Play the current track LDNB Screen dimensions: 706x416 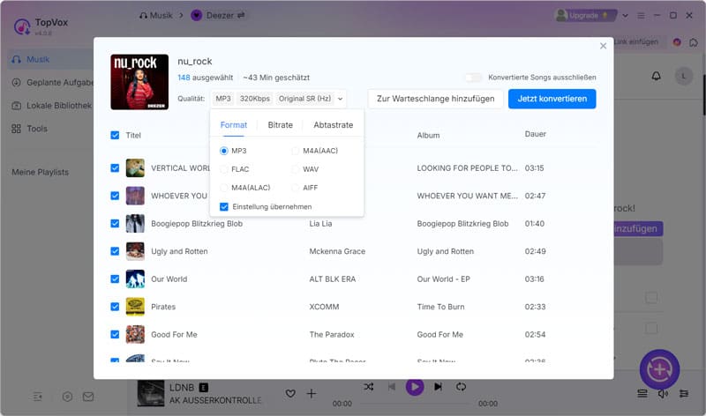[x=415, y=386]
